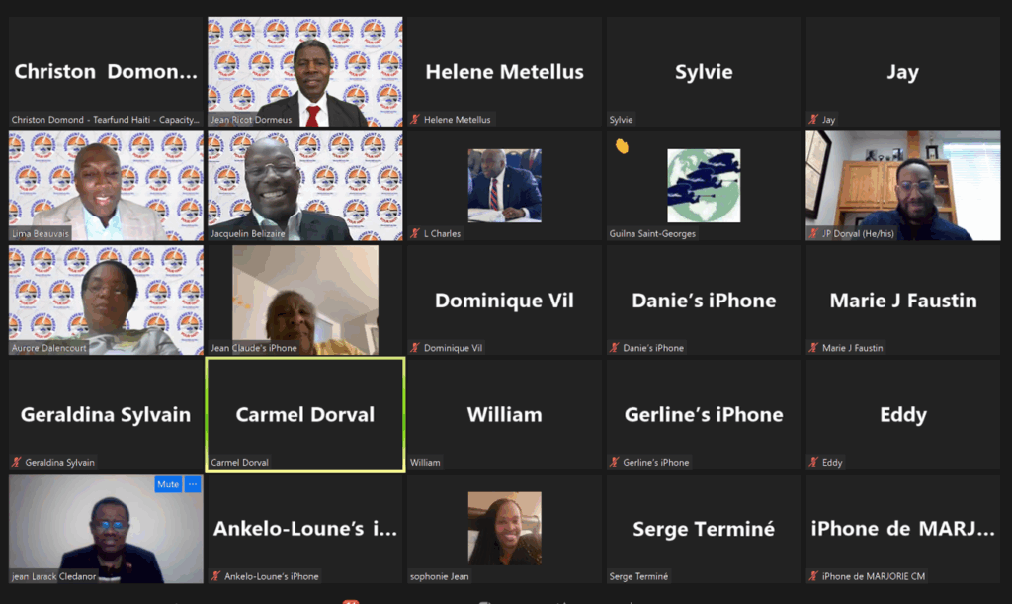Click the muted mic icon by Ankelo-Loune's iPhone
The image size is (1012, 604).
216,576
